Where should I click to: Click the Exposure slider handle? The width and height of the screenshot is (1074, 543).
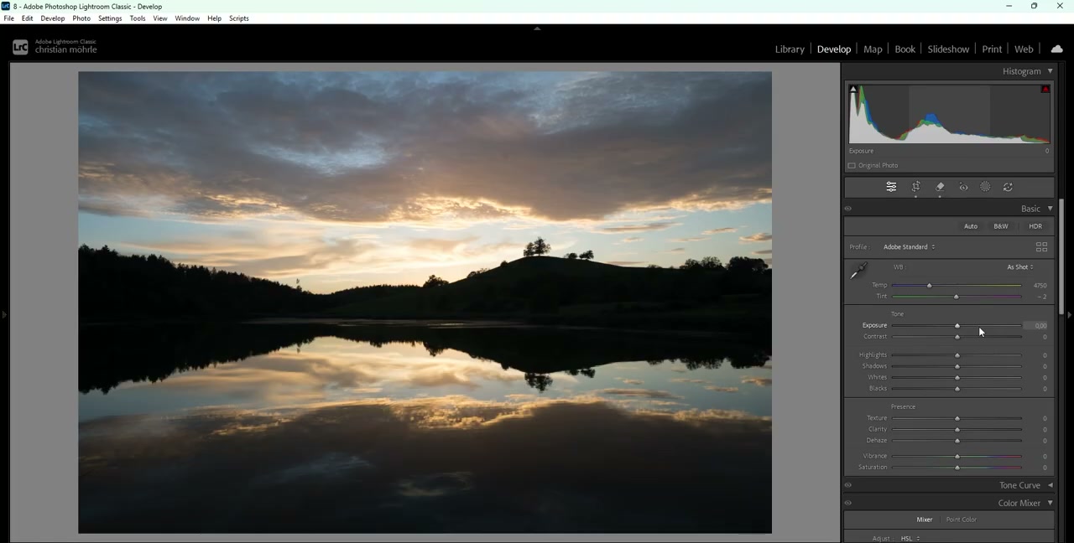pos(957,326)
